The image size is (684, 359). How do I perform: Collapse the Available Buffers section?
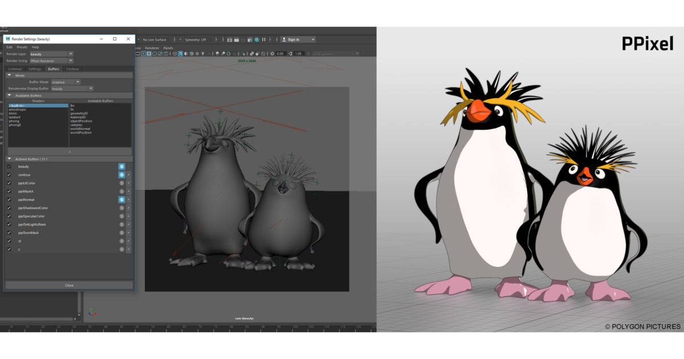10,96
